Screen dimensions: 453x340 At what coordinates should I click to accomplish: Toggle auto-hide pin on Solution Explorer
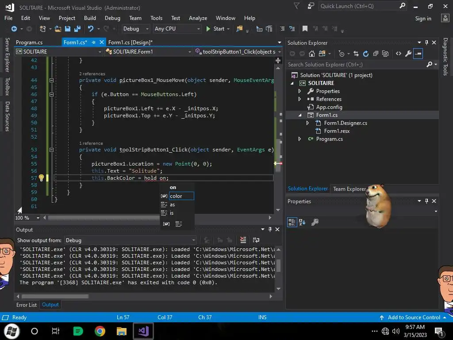(426, 43)
